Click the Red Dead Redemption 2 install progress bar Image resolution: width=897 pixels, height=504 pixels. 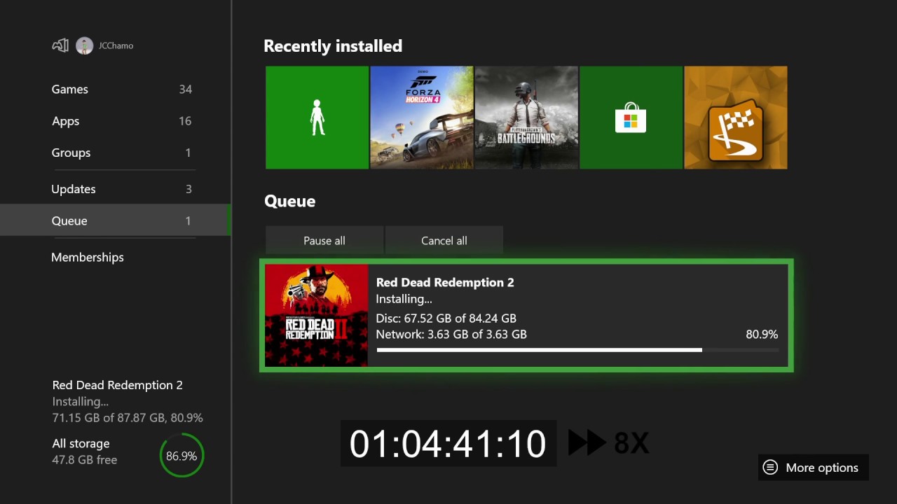(577, 350)
